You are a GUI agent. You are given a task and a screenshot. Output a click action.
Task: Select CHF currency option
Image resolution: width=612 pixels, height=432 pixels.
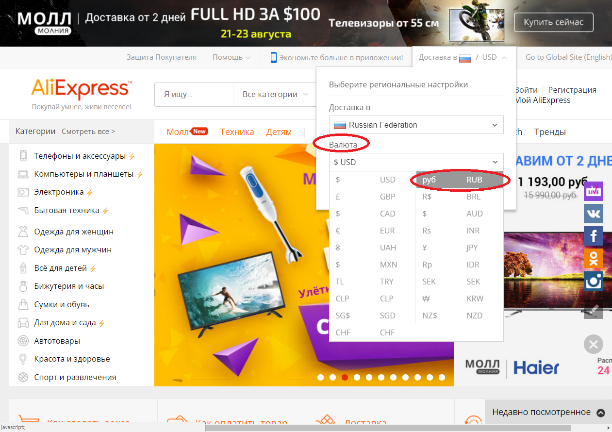tap(372, 332)
